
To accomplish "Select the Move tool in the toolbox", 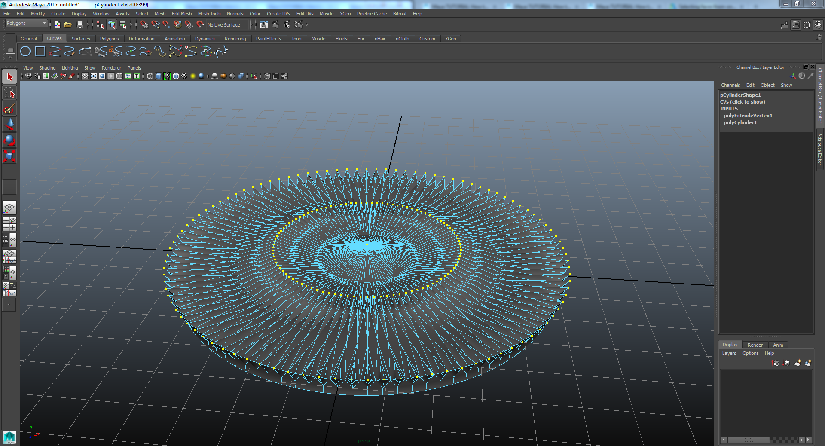I will coord(9,125).
